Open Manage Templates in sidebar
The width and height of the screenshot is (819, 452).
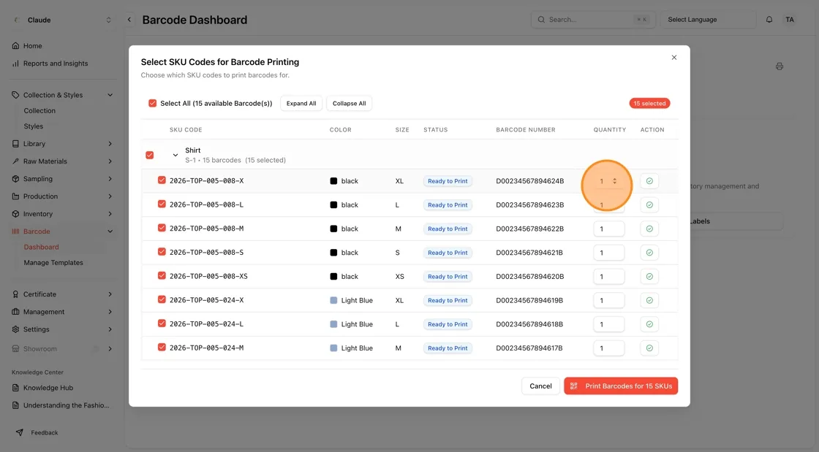53,263
